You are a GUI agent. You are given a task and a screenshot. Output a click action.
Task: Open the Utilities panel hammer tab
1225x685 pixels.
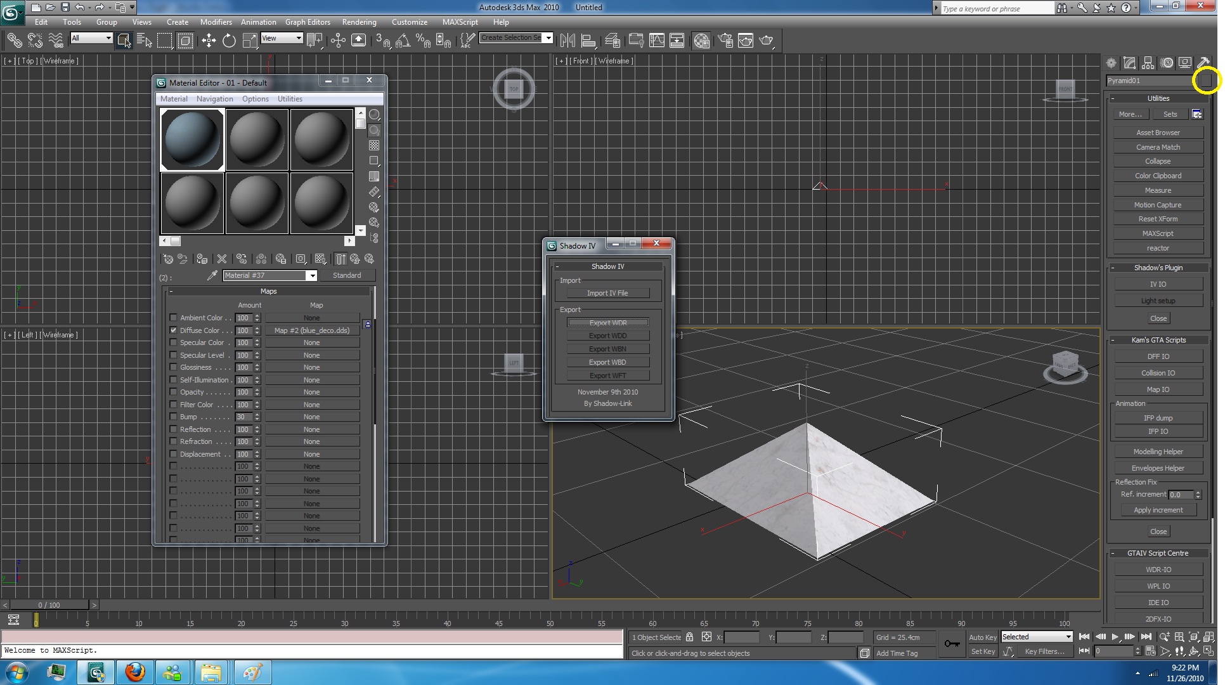(x=1203, y=63)
